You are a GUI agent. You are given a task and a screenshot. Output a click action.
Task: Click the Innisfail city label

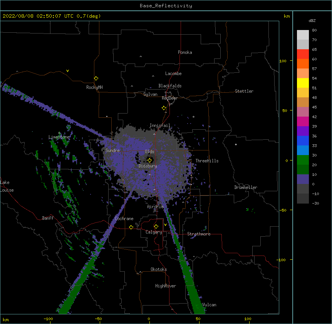pos(160,125)
